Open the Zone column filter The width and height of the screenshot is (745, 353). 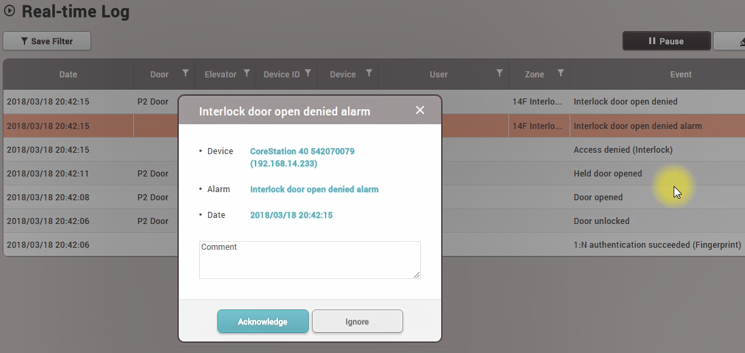coord(561,73)
